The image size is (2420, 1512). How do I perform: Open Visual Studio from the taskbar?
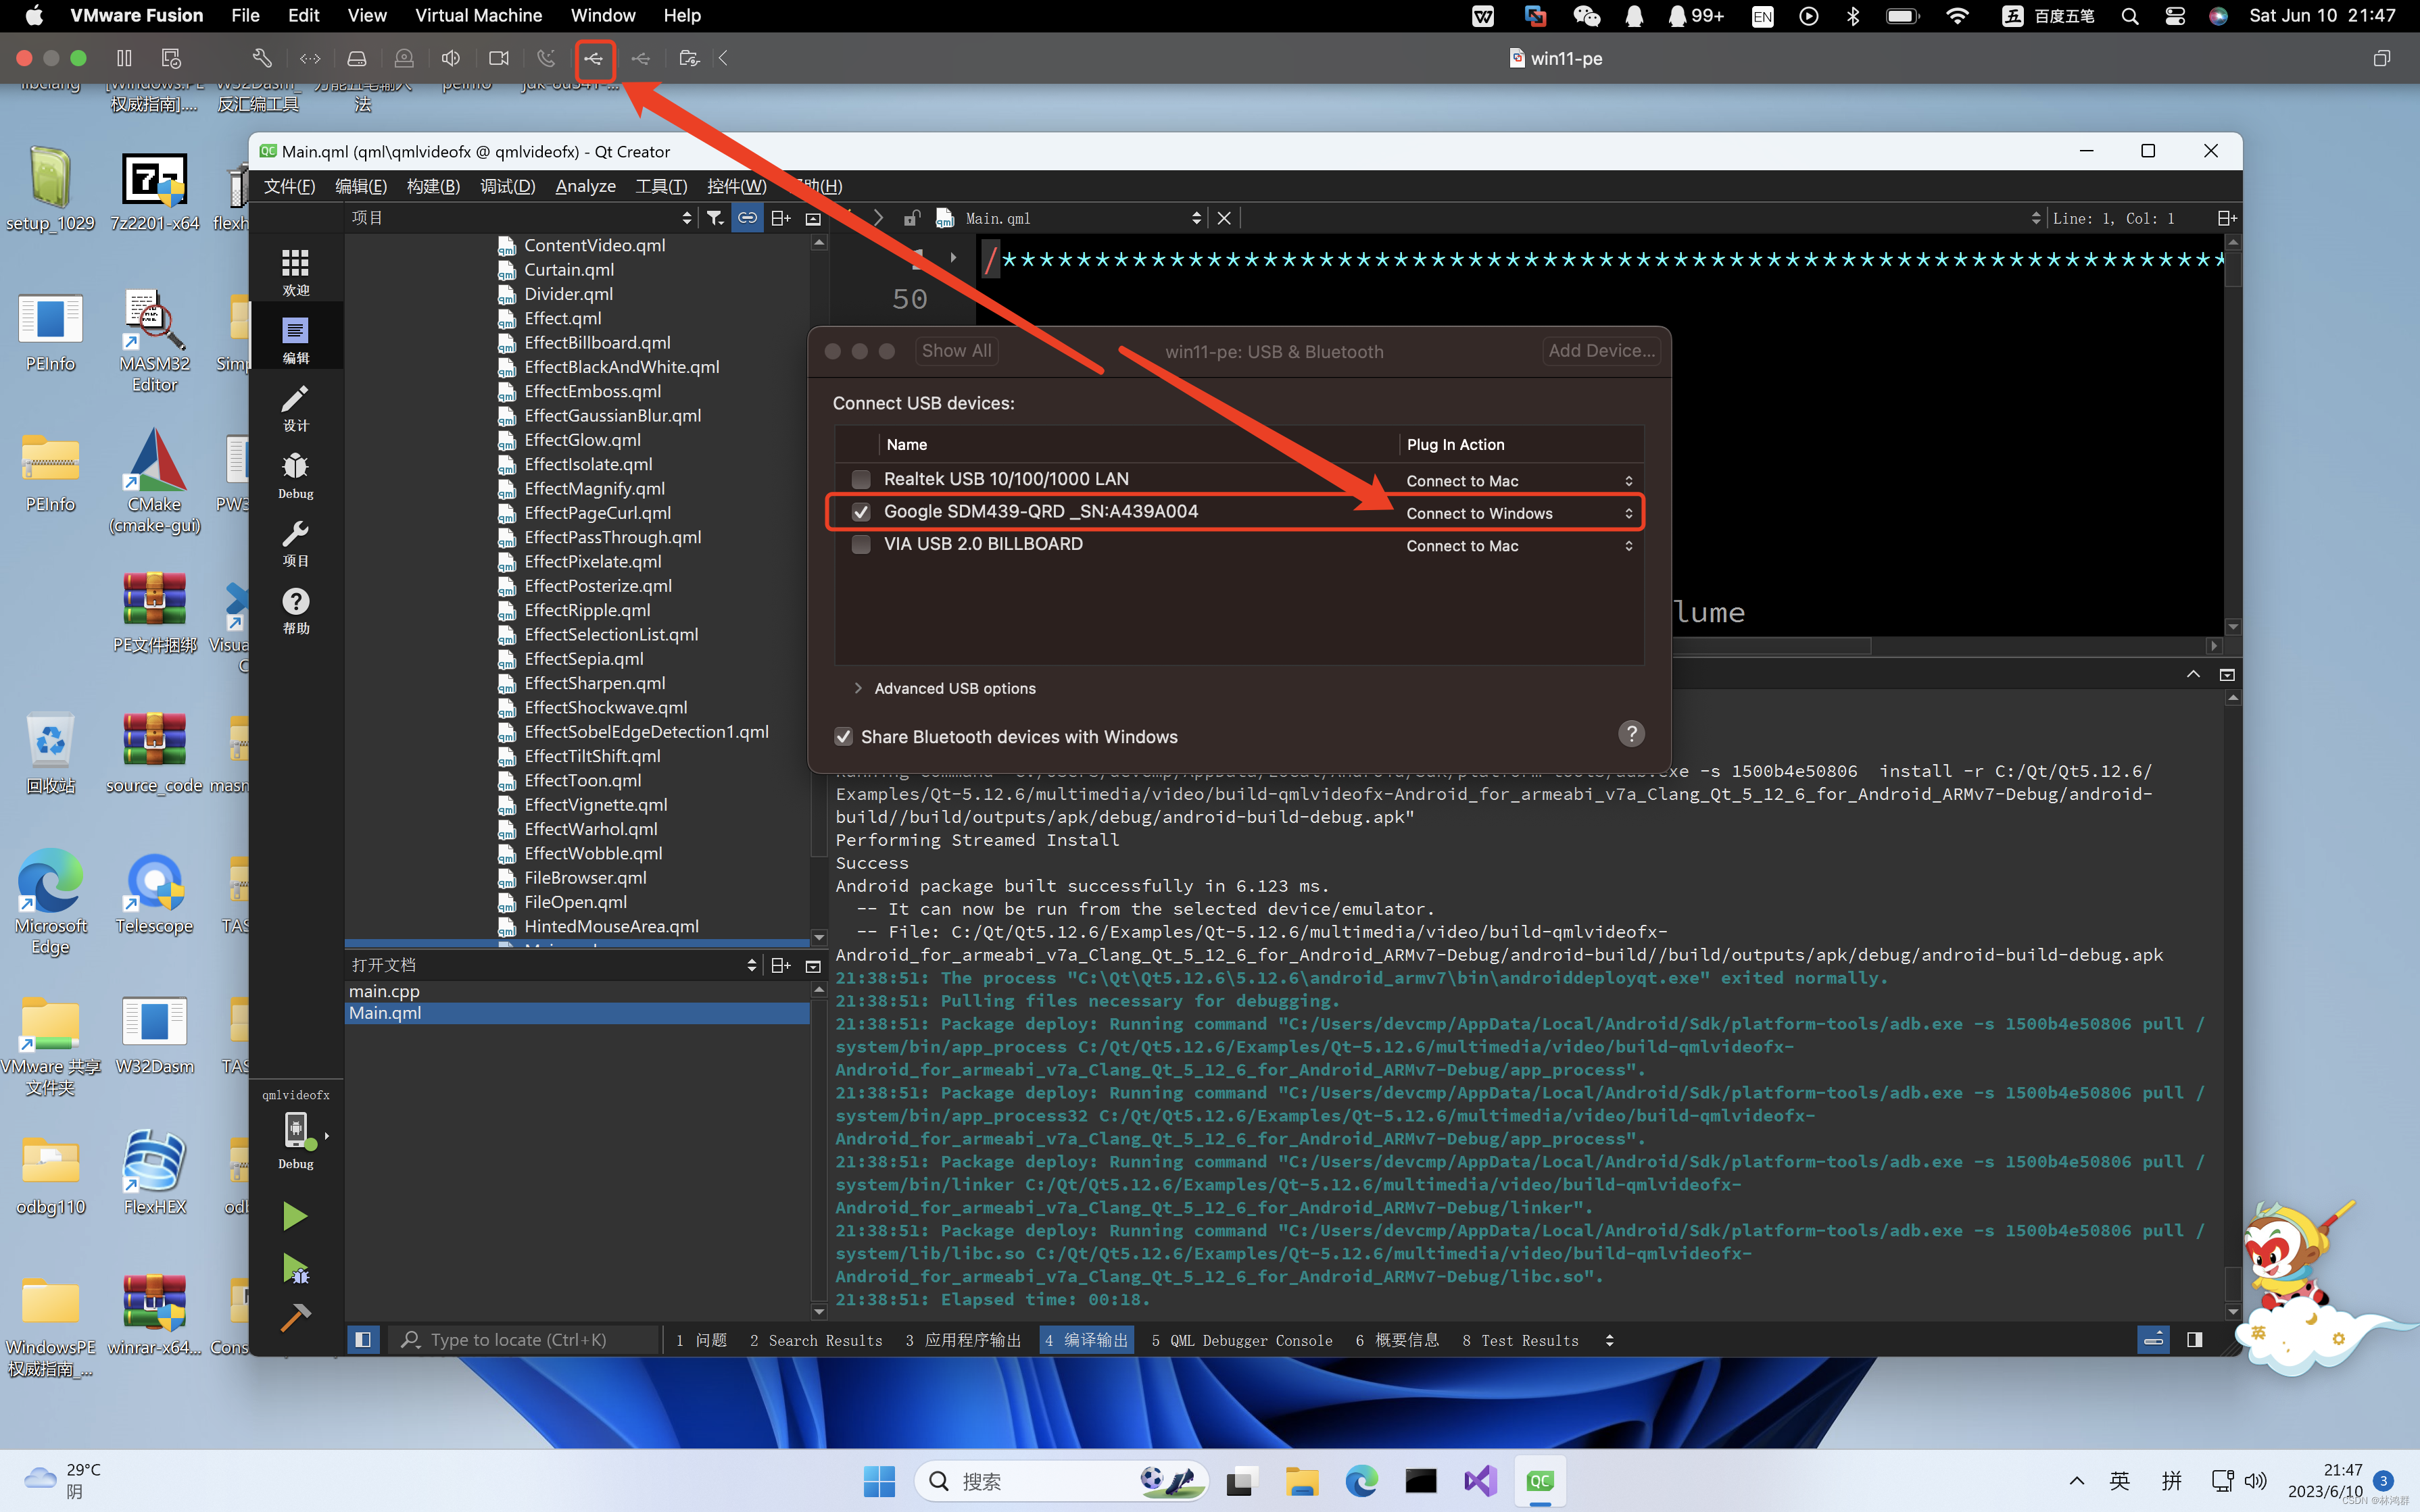click(1480, 1481)
